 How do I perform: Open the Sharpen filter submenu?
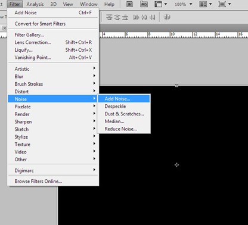[53, 121]
